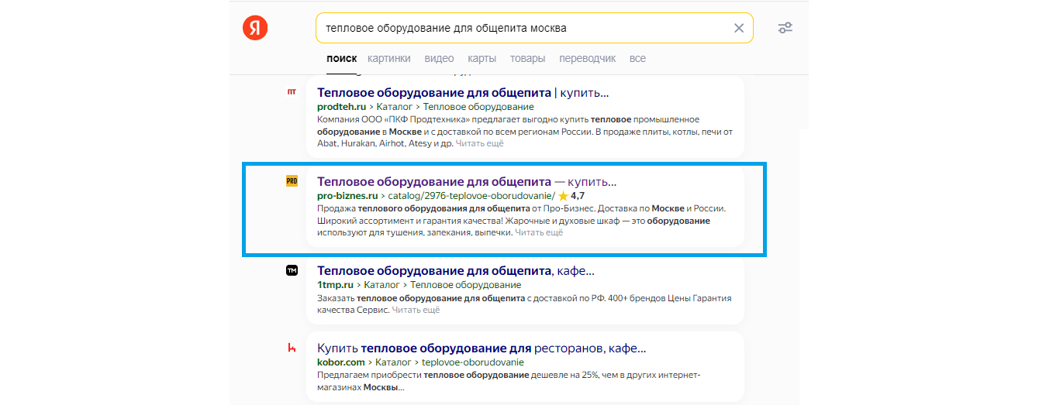This screenshot has width=1039, height=405.
Task: Expand the «все» services tab
Action: pos(637,58)
